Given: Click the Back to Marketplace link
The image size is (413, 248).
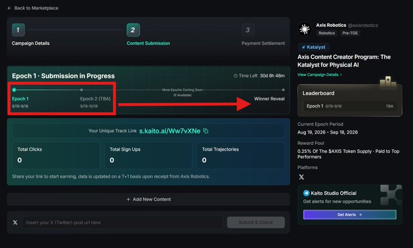Looking at the screenshot, I should 36,8.
